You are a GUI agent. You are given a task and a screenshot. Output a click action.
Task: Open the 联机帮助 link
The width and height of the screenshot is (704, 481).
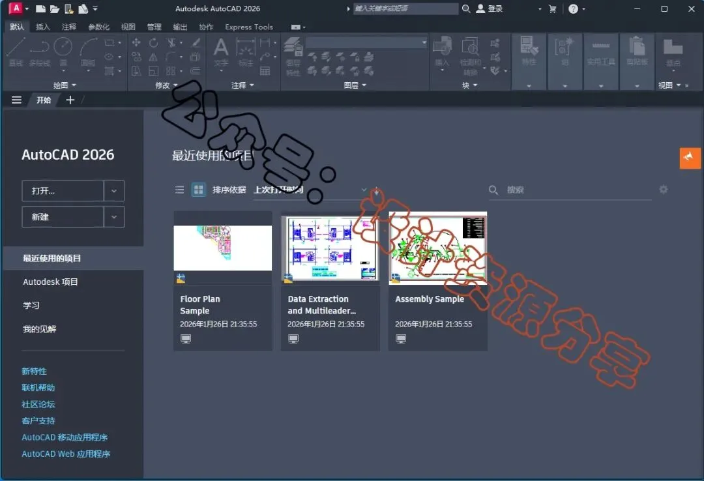38,388
